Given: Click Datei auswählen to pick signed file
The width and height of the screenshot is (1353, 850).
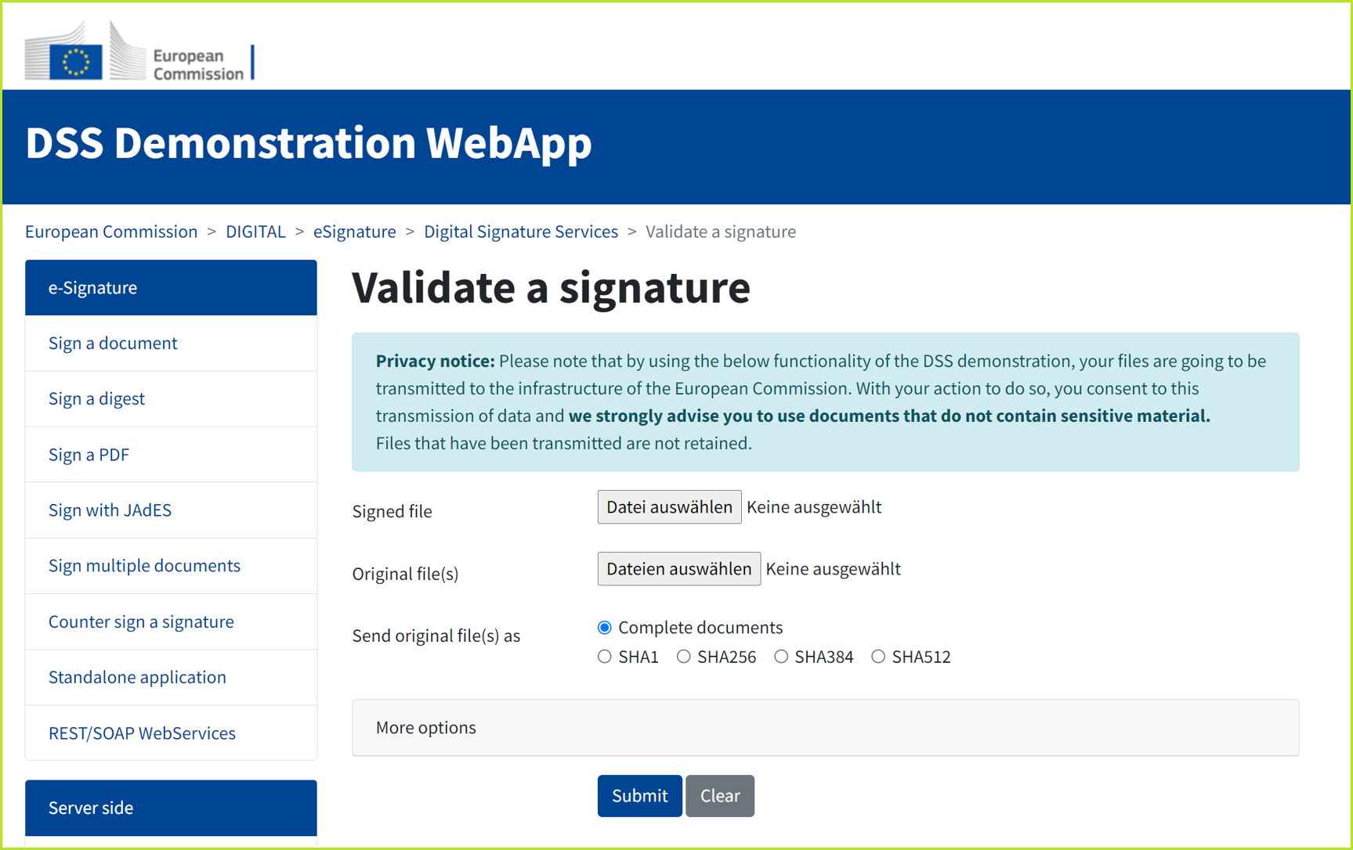Looking at the screenshot, I should point(668,506).
